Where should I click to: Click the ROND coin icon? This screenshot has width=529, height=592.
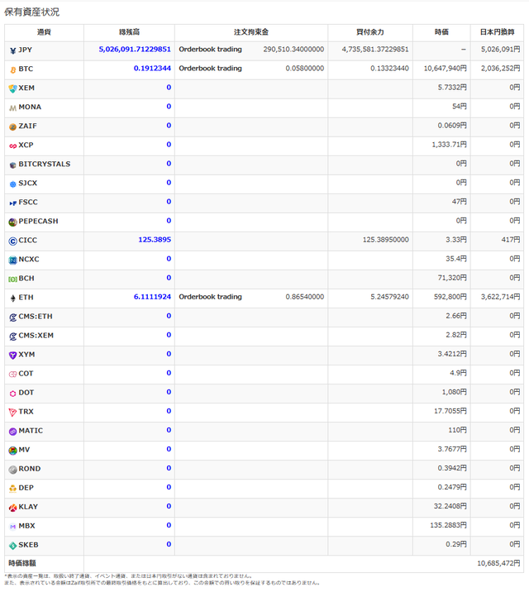tap(13, 470)
